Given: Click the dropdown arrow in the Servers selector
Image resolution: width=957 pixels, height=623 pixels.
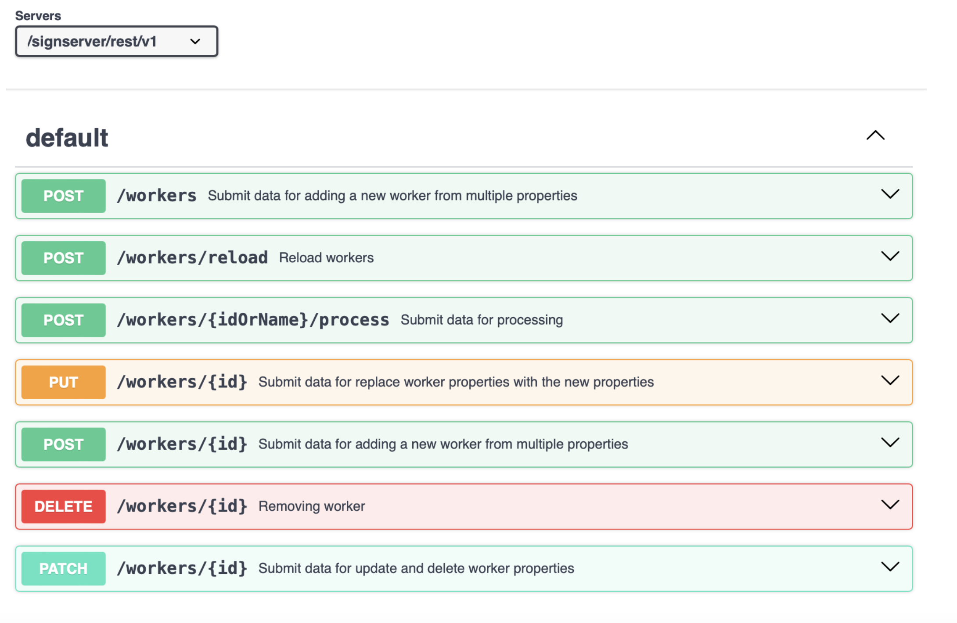Looking at the screenshot, I should [x=195, y=41].
